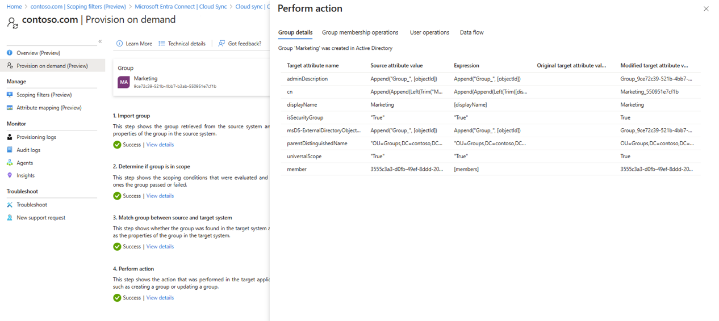Click the Audit logs icon
The image size is (719, 321).
pyautogui.click(x=10, y=150)
